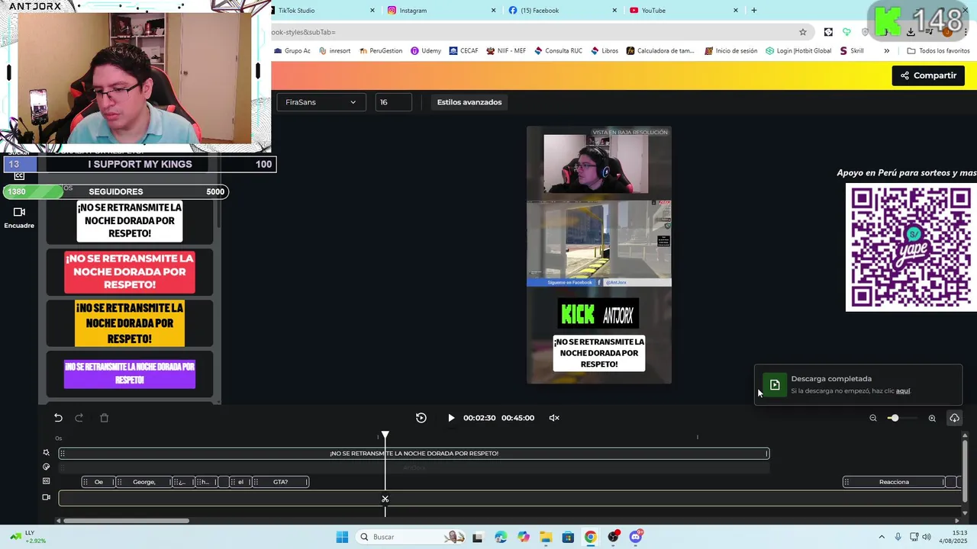Screen dimensions: 977x549
Task: Select the captions track icon
Action: [x=46, y=481]
